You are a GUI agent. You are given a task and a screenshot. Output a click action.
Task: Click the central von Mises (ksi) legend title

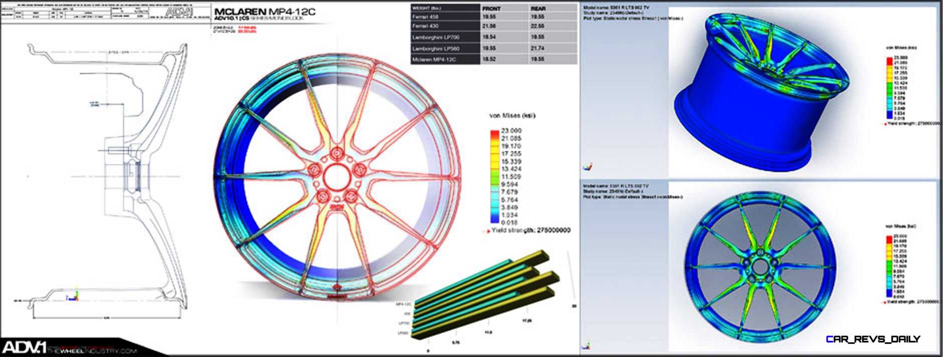(512, 115)
